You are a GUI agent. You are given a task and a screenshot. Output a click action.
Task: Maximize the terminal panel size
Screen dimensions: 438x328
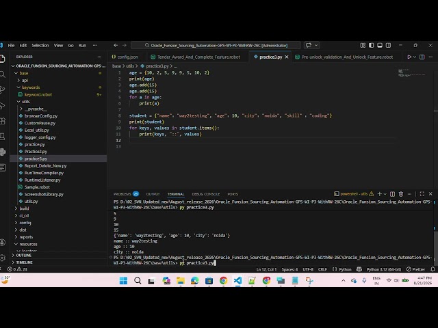[422, 194]
